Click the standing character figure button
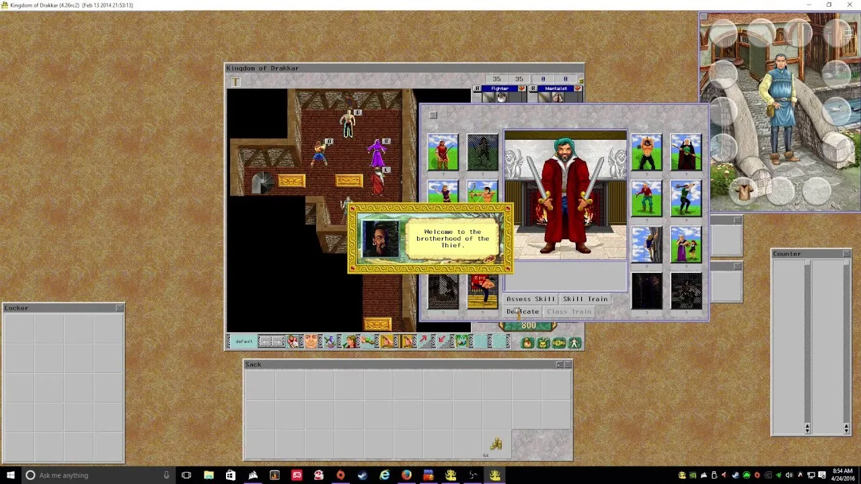This screenshot has height=484, width=861. point(574,343)
